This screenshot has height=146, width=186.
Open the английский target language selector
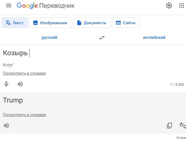154,37
